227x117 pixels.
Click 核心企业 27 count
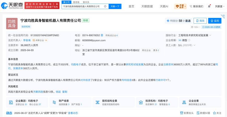(35, 104)
